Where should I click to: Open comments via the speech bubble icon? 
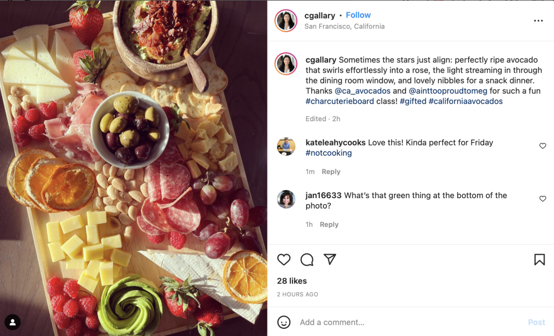(306, 260)
